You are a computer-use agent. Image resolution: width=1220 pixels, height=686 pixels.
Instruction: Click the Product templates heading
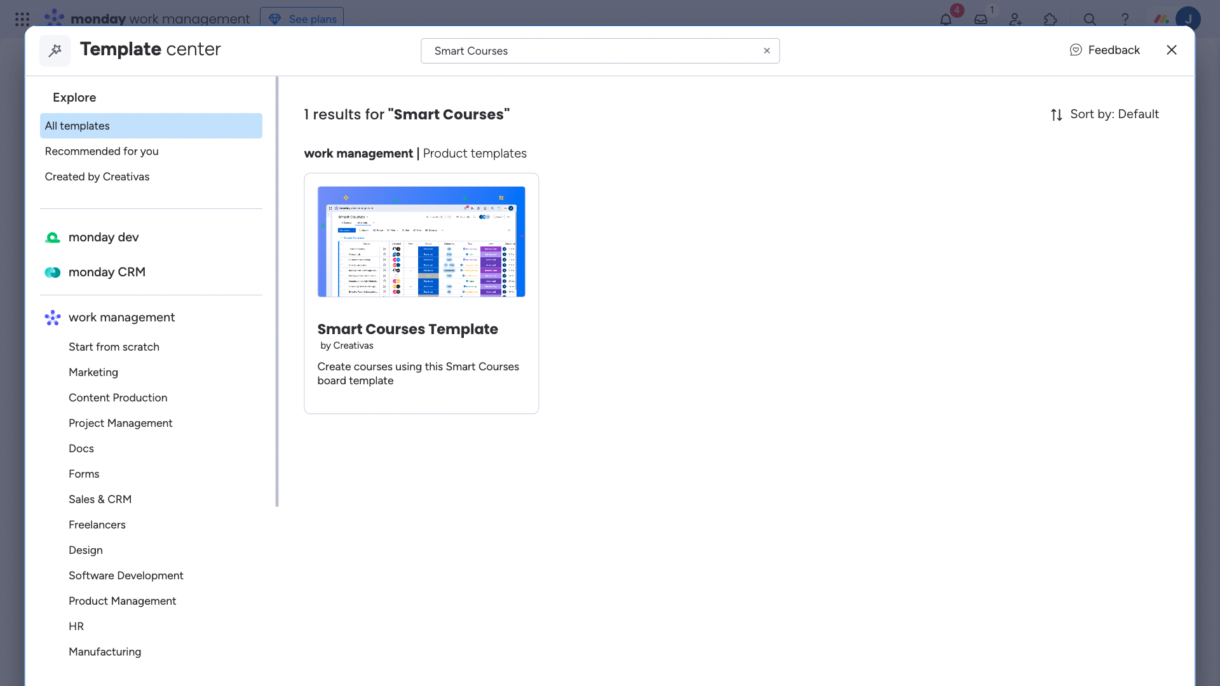475,153
